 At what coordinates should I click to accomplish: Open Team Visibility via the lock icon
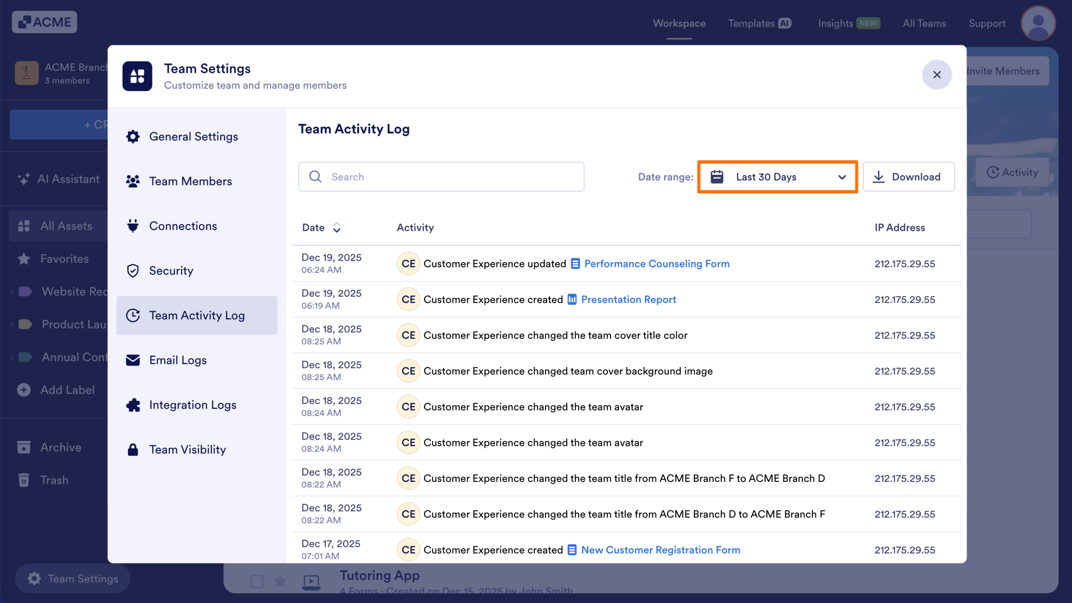point(132,449)
